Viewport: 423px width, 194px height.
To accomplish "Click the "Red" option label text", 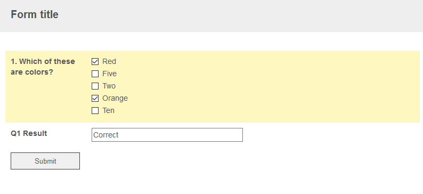I will pyautogui.click(x=109, y=61).
